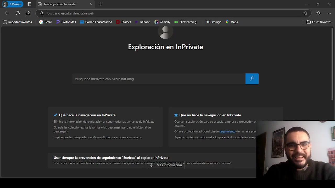Click the InPrivate profile badge
335x188 pixels.
point(13,4)
